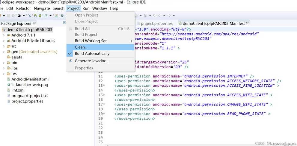
Task: Click the gen folder icon
Action: tap(8, 52)
